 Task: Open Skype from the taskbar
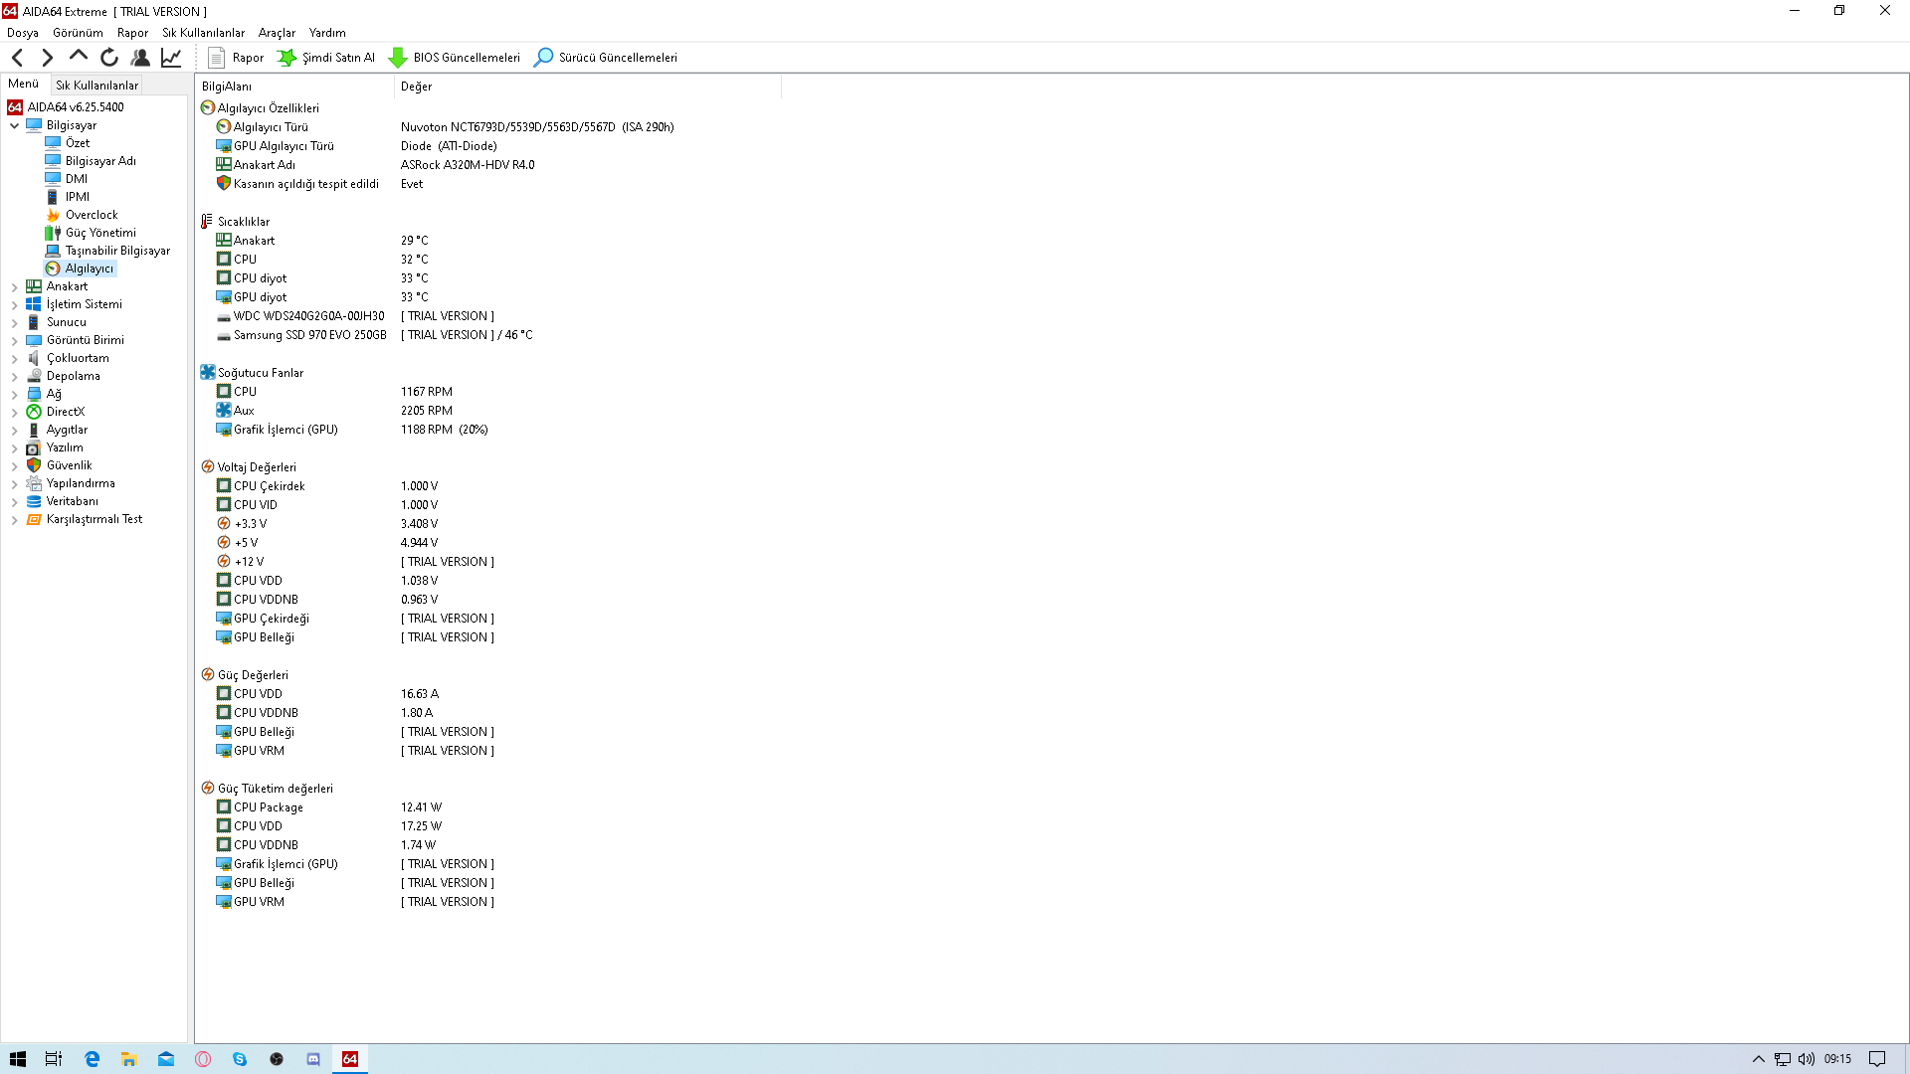coord(240,1059)
